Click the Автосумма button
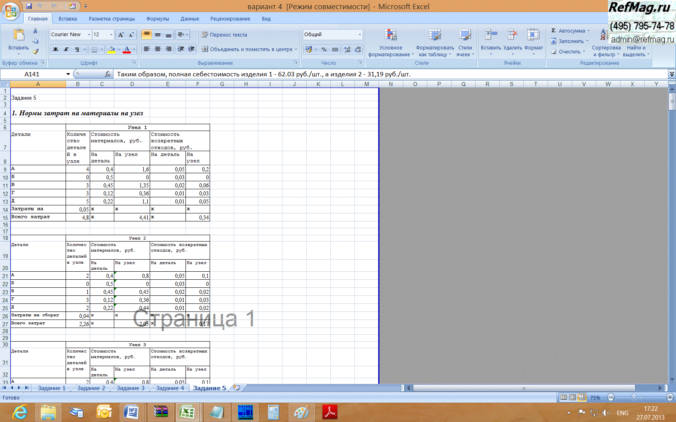676x422 pixels. [x=571, y=31]
